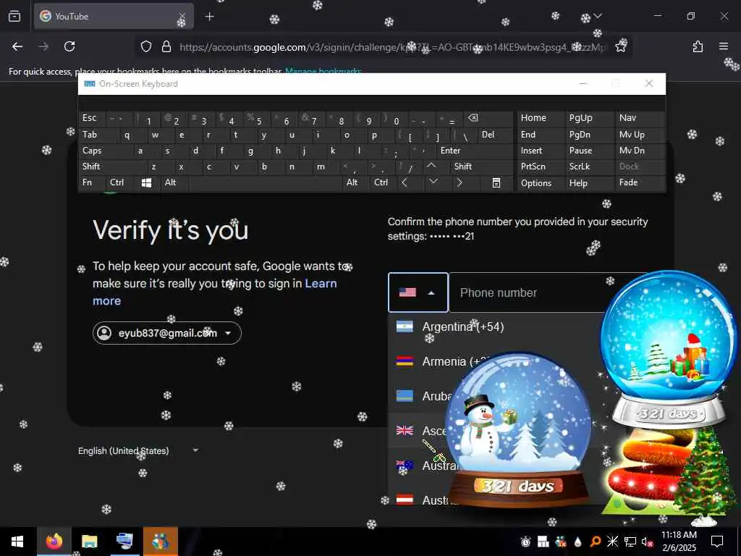The height and width of the screenshot is (556, 741).
Task: Select the Aruba country option
Action: click(420, 396)
